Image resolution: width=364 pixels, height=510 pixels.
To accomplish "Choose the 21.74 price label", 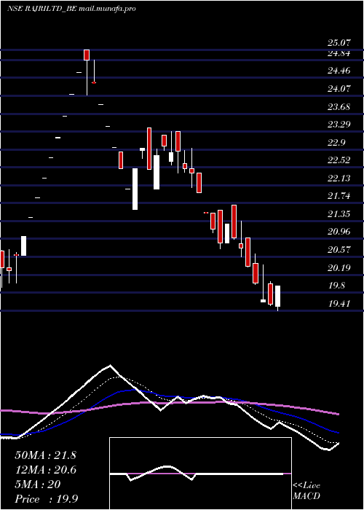I will coord(339,196).
